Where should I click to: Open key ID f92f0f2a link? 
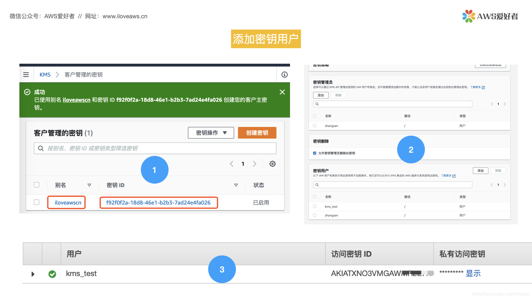[158, 203]
